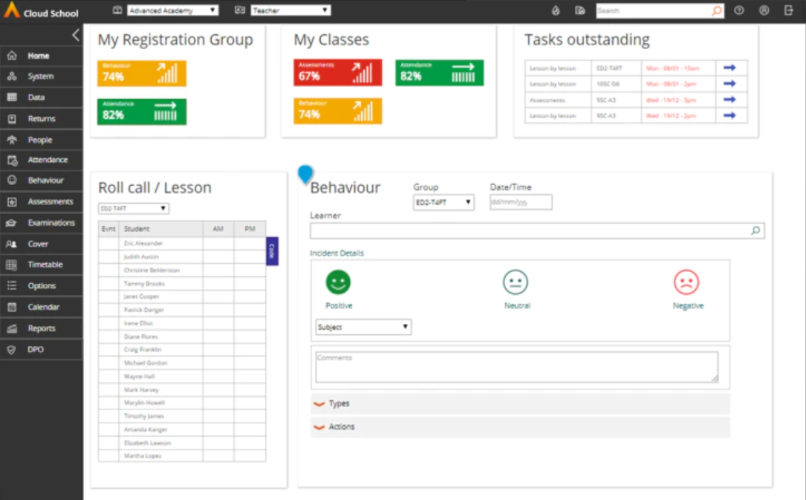Select the Negative sad face option
The width and height of the screenshot is (806, 500).
[x=686, y=282]
